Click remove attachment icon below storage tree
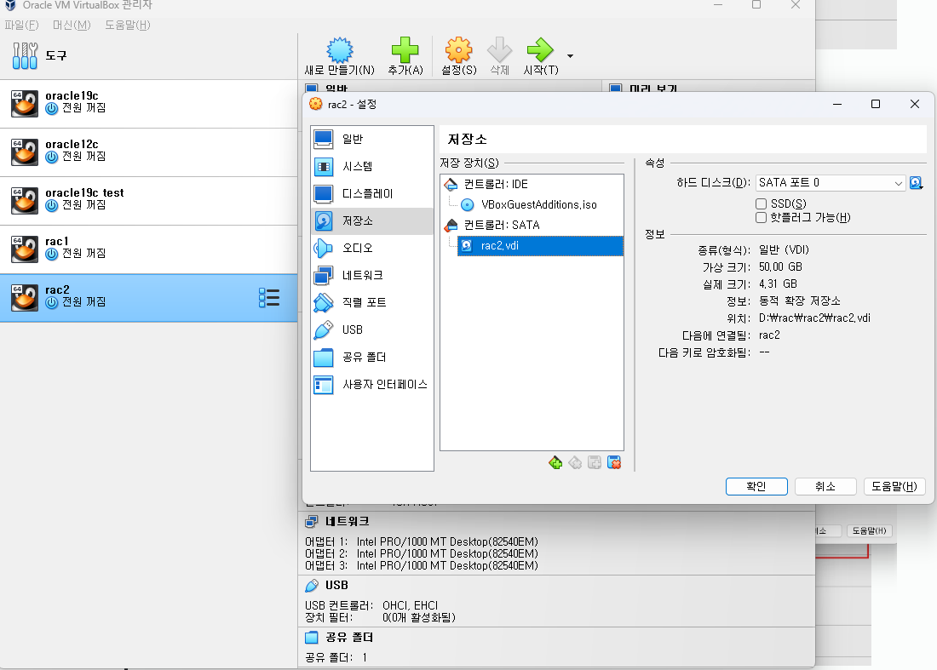937x670 pixels. click(613, 463)
